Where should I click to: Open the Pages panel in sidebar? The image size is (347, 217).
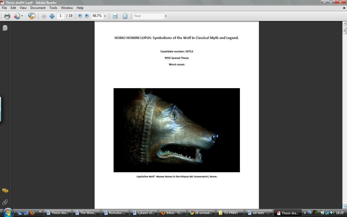pos(5,28)
